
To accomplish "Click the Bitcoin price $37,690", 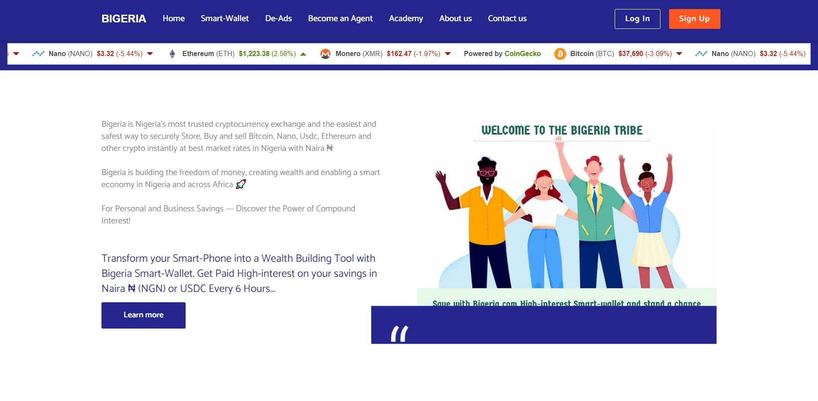I will point(631,53).
